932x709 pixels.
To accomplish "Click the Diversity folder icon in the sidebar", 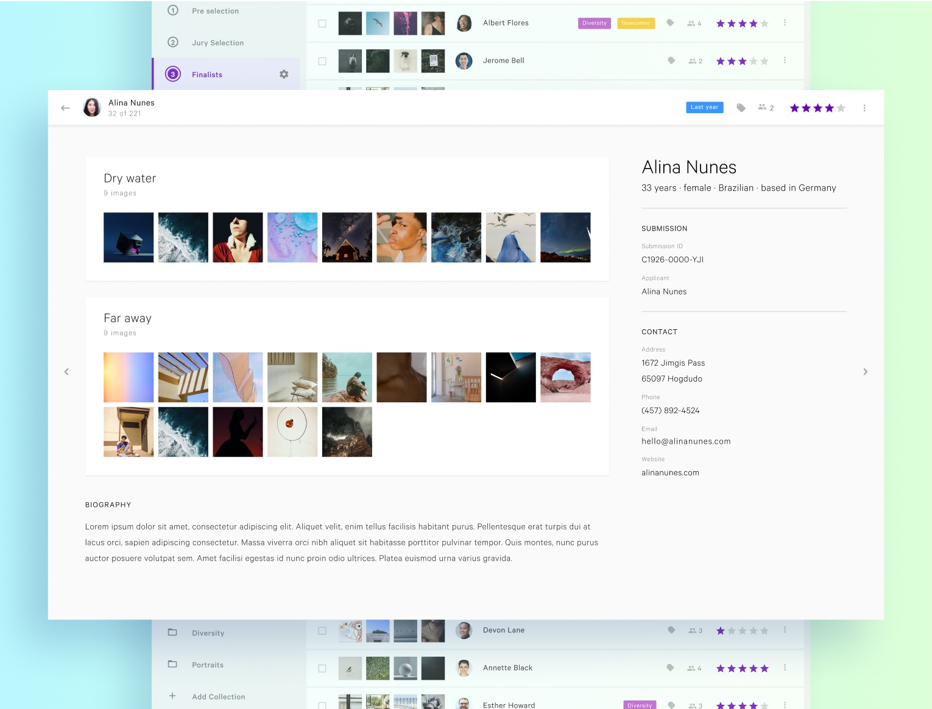I will 172,632.
